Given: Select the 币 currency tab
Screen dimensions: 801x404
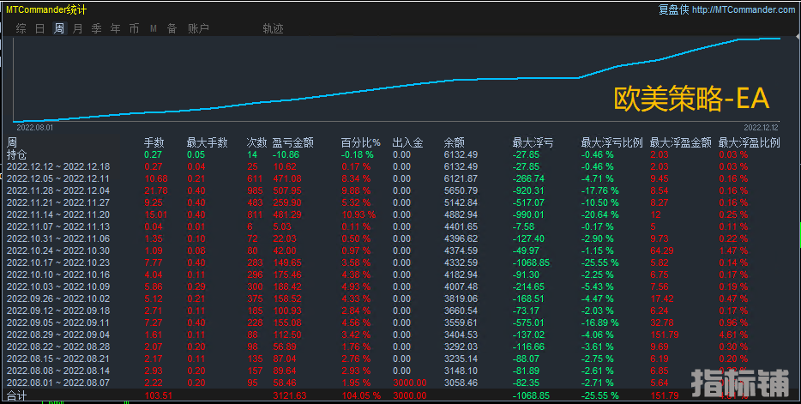Looking at the screenshot, I should click(135, 28).
